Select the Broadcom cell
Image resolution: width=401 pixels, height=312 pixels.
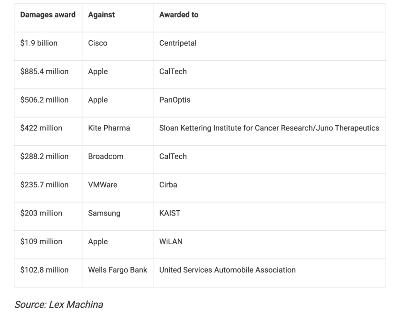[106, 156]
